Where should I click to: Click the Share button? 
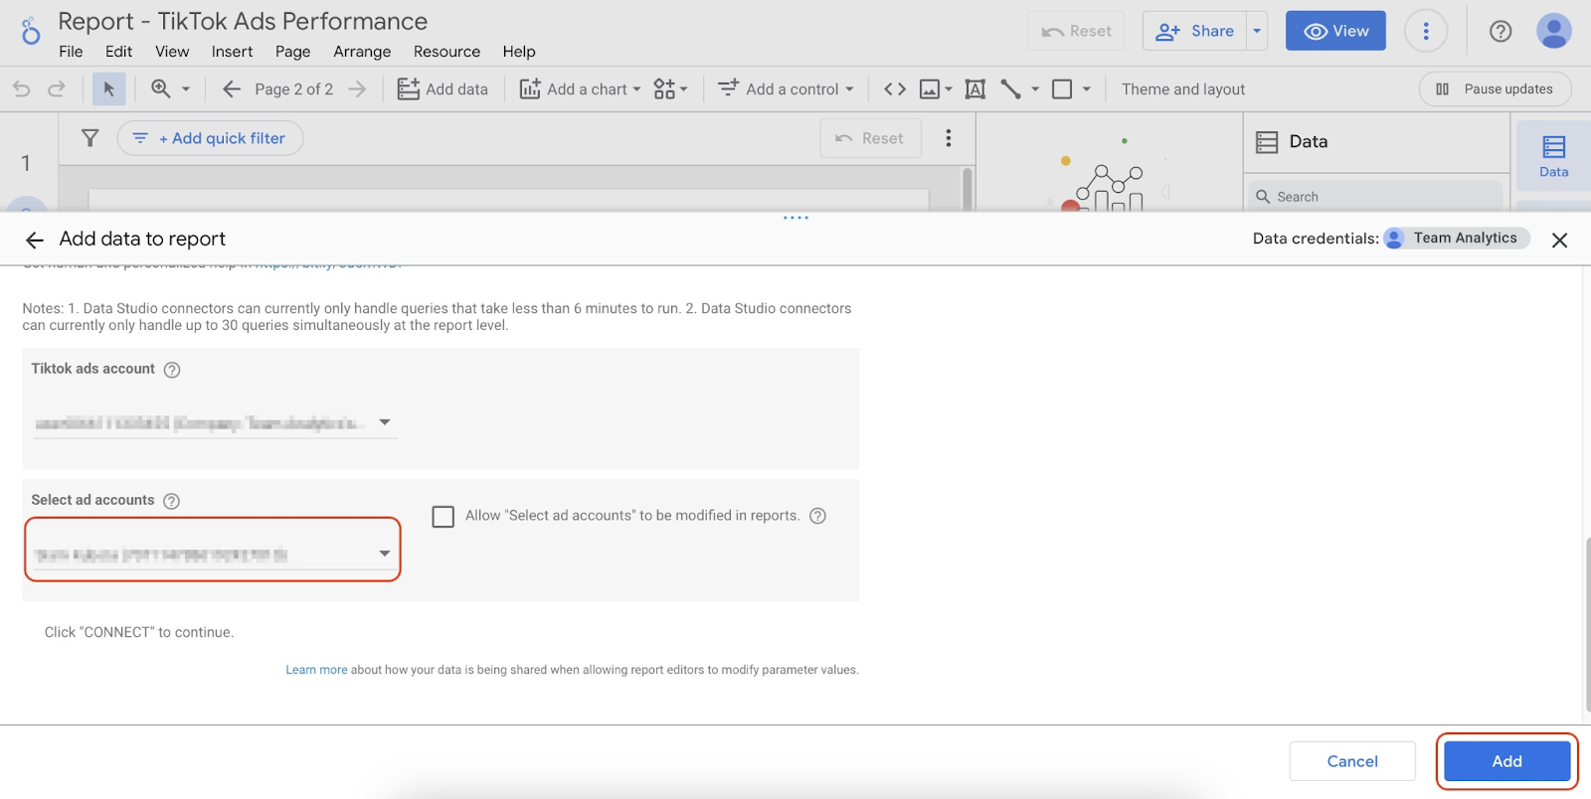(x=1195, y=31)
